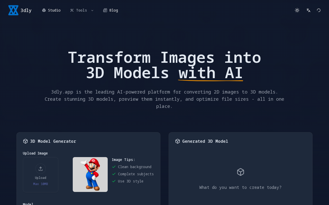The height and width of the screenshot is (205, 329).
Task: Open the language translation selector
Action: coord(308,10)
